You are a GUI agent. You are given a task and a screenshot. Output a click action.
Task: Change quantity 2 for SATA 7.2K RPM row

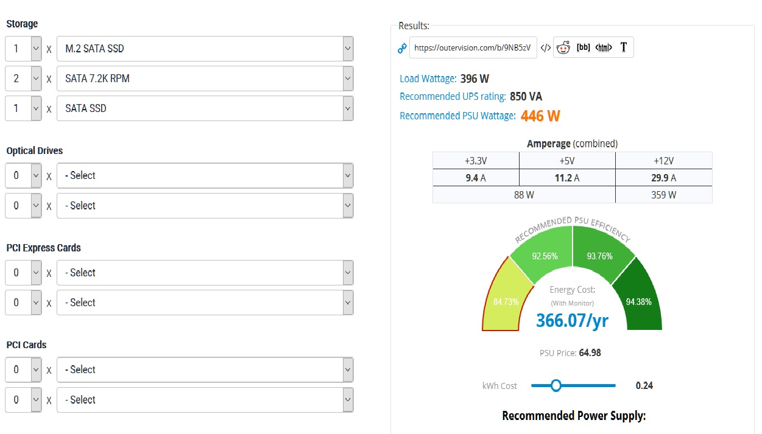[x=23, y=79]
